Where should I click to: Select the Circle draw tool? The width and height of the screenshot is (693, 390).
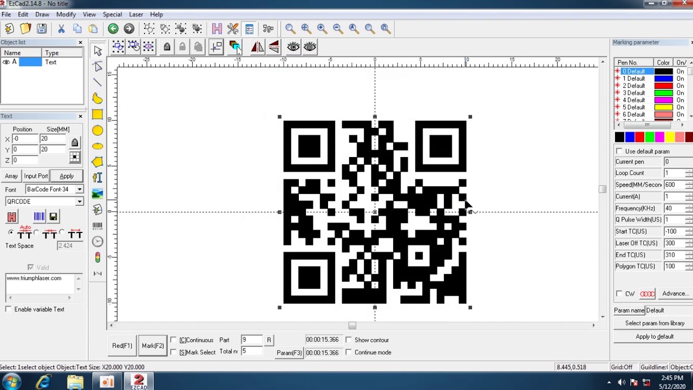coord(97,130)
